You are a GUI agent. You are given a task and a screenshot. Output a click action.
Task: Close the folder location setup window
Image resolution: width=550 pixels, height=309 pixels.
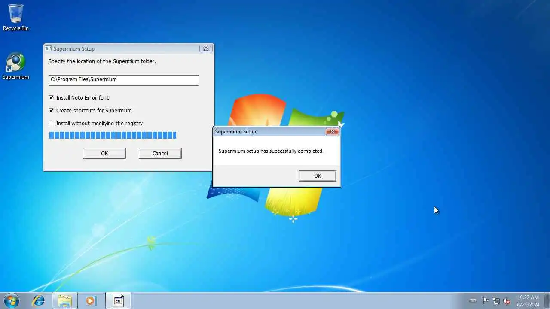point(206,48)
